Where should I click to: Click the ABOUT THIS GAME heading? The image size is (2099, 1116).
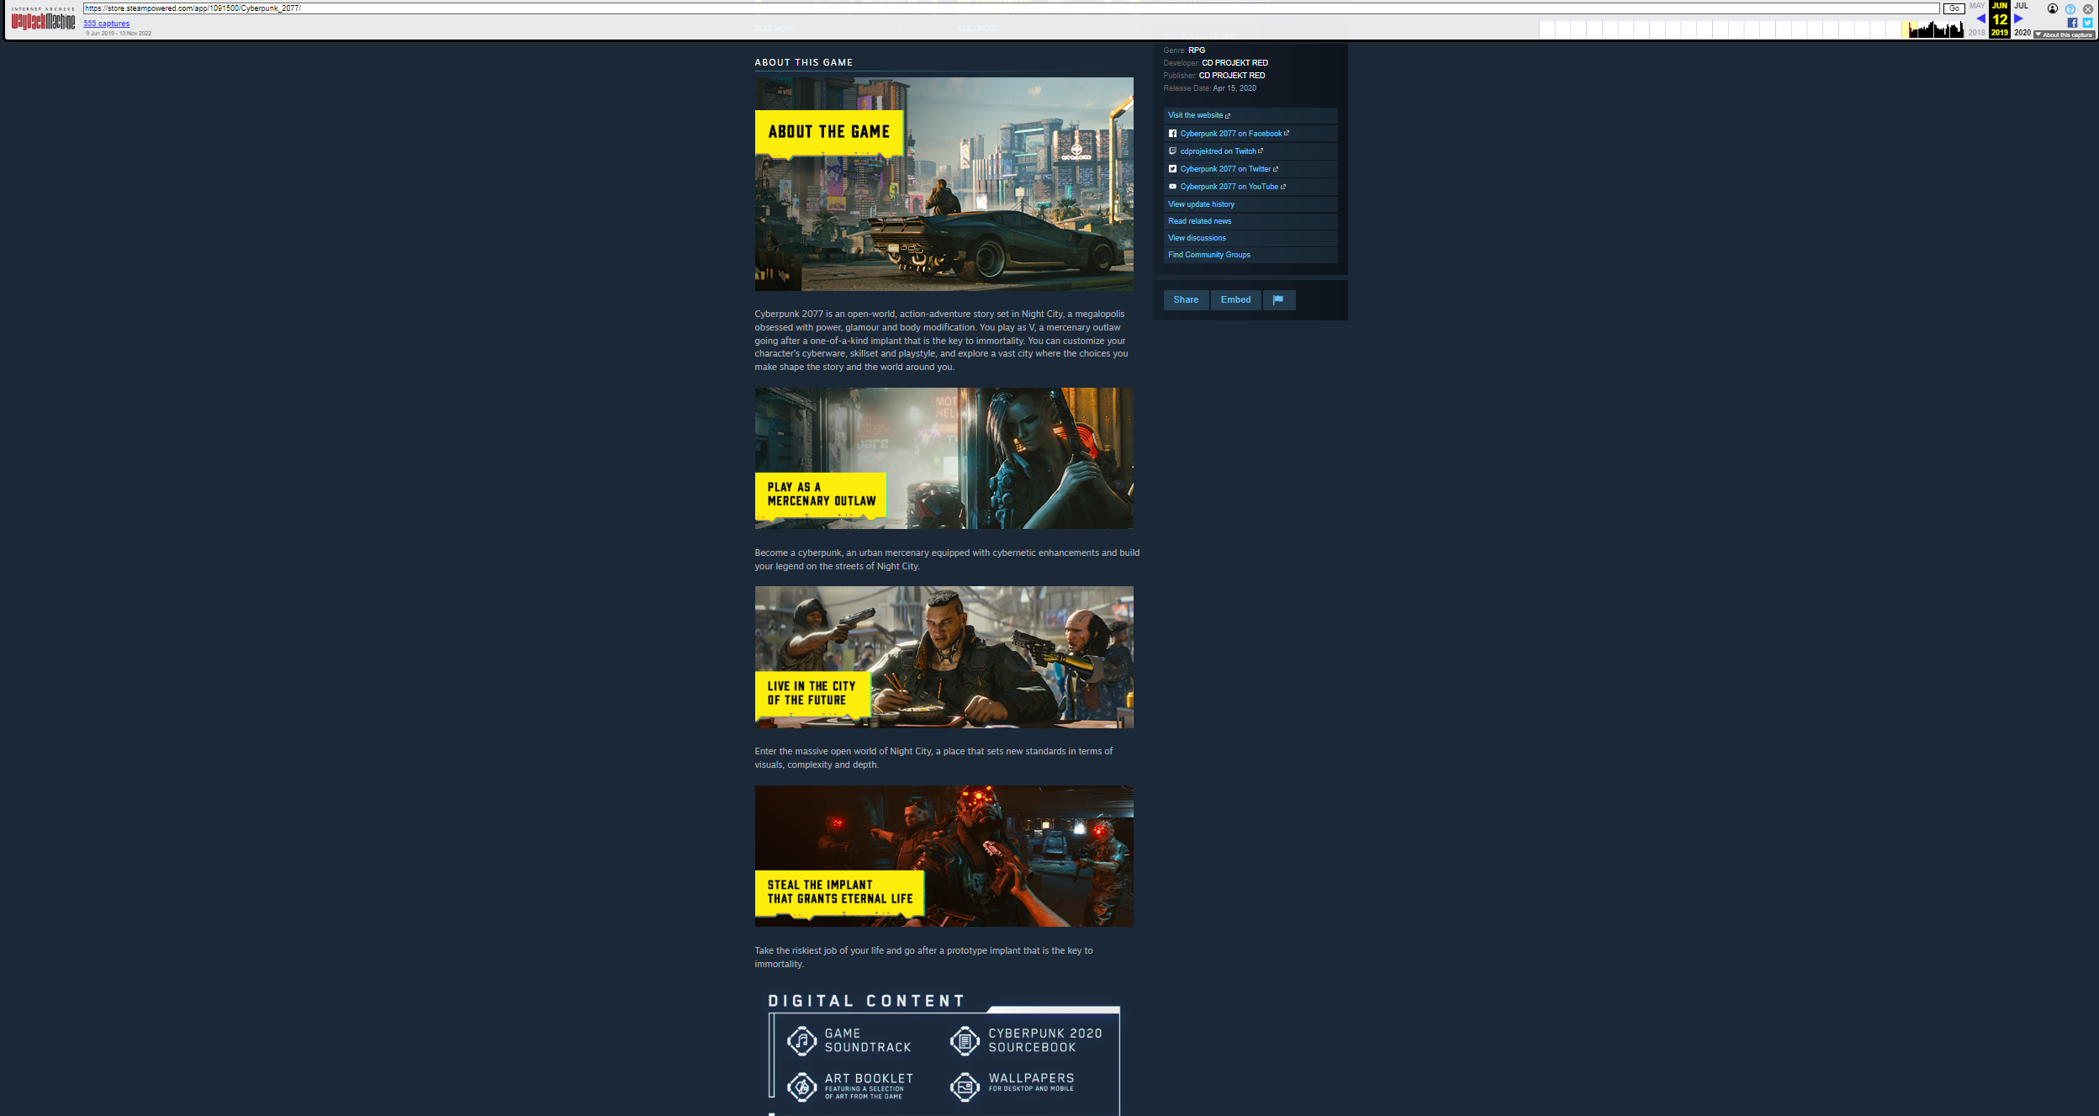tap(803, 62)
